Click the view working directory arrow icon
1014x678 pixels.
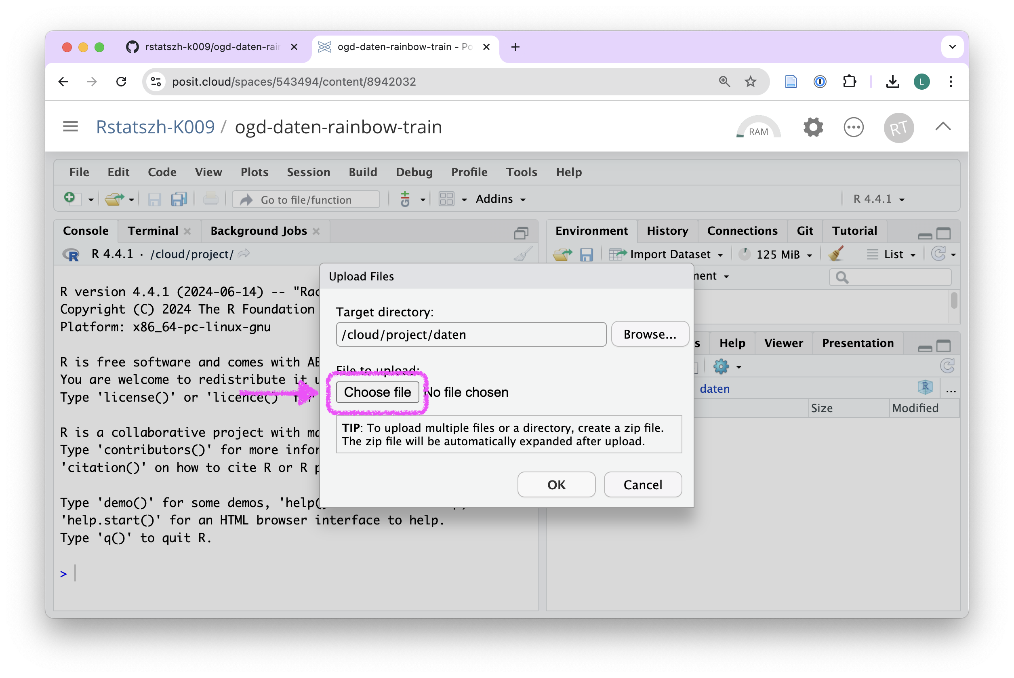click(x=244, y=254)
